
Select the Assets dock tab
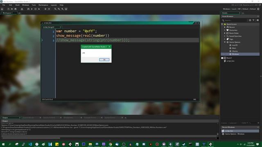point(231,13)
